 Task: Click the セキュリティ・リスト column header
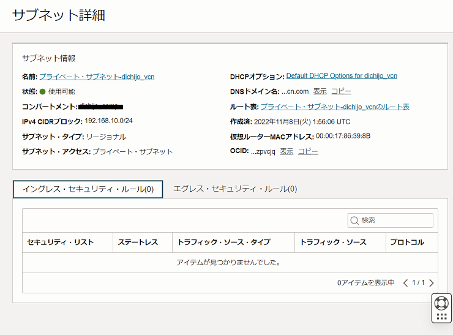tap(61, 243)
